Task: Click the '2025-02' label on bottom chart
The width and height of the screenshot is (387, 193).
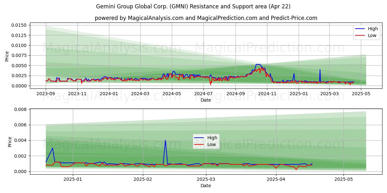Action: (143, 179)
